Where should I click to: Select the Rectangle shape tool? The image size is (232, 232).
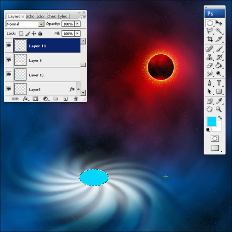coord(219,91)
